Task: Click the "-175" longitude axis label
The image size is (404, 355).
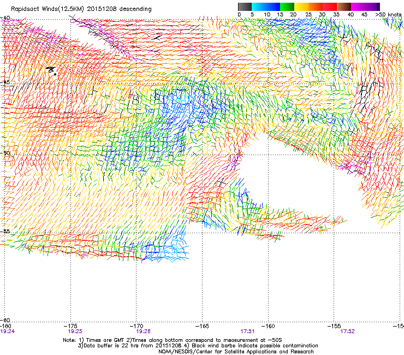Action: tap(70, 326)
